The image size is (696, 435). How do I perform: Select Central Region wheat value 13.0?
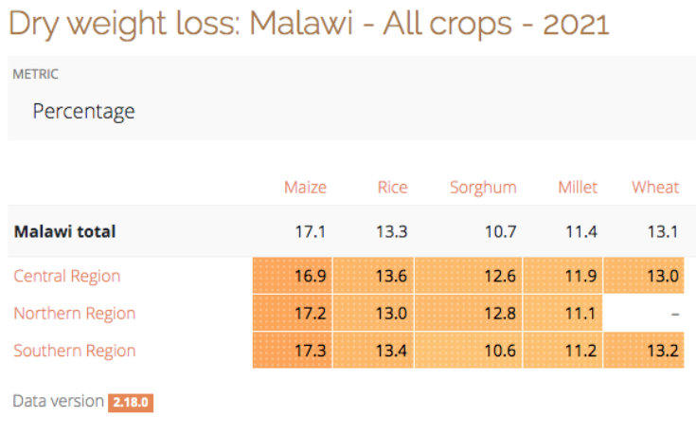click(661, 276)
